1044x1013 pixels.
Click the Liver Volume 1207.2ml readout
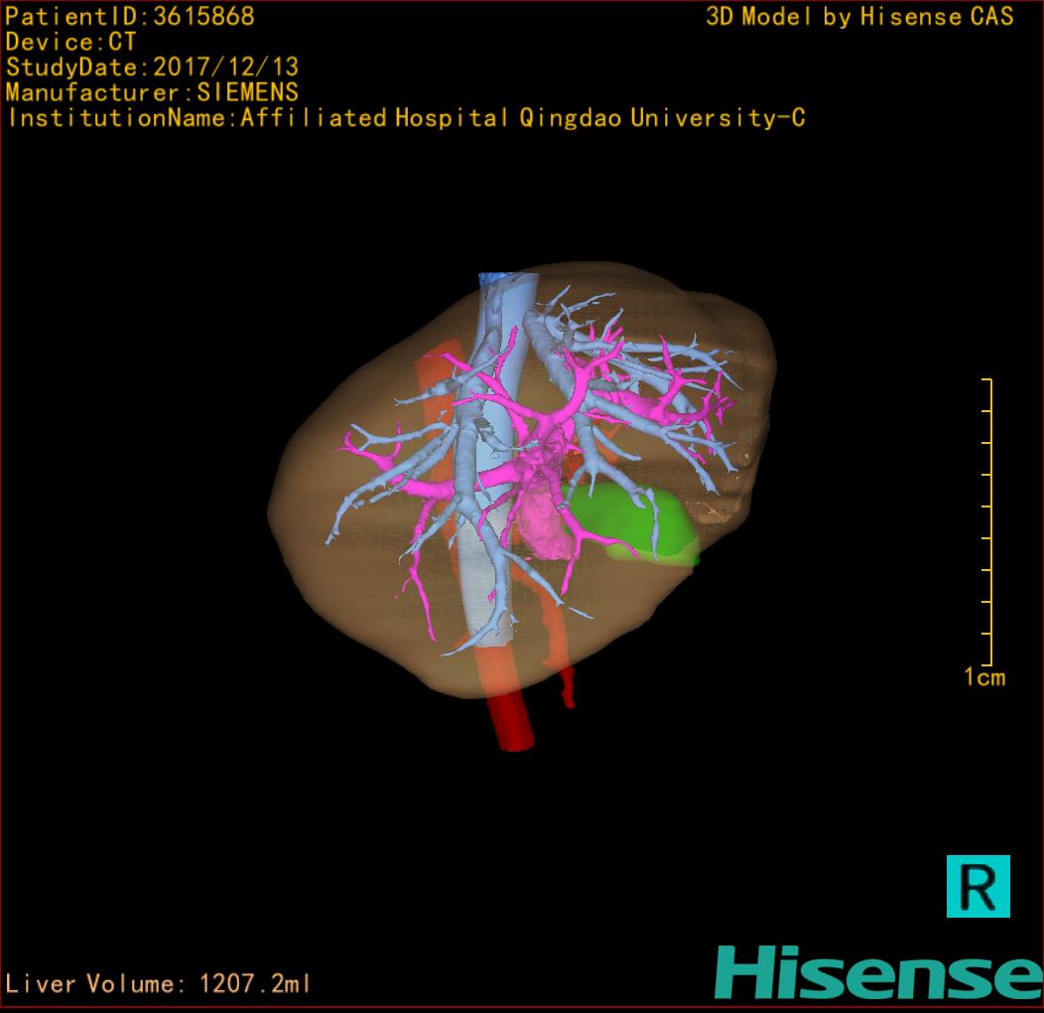click(159, 984)
